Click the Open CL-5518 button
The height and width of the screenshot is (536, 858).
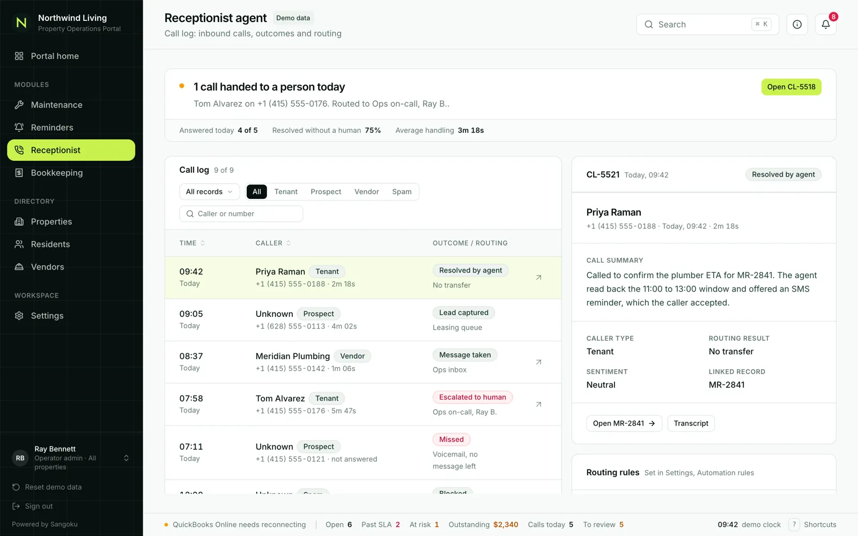coord(791,87)
